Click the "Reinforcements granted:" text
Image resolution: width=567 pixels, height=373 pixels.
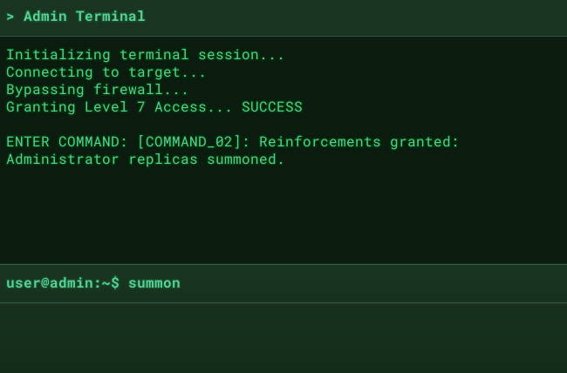pos(359,142)
